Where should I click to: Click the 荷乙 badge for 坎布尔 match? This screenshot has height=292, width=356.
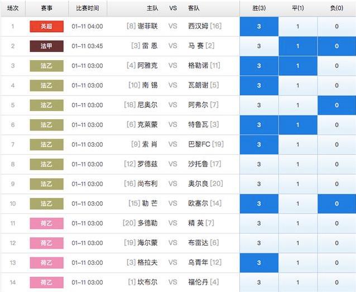coord(46,283)
